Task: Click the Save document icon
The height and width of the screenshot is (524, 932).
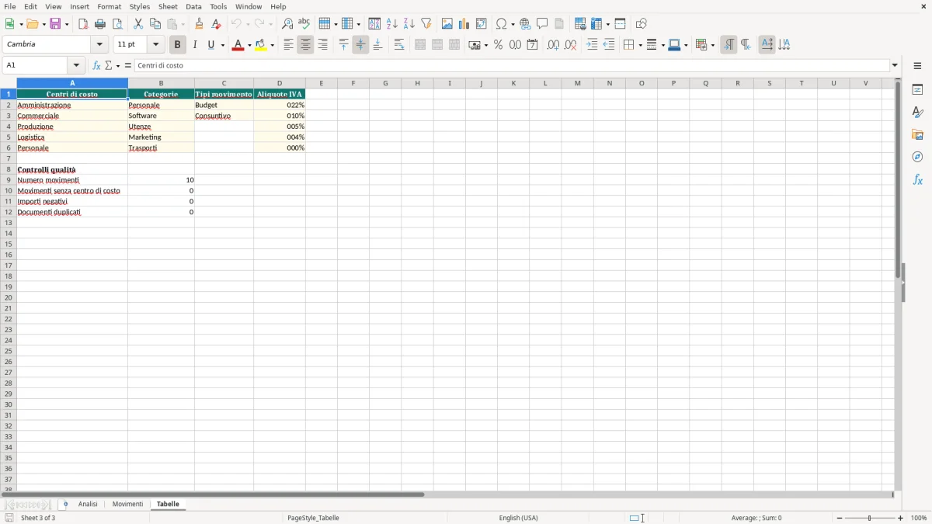Action: (x=55, y=24)
